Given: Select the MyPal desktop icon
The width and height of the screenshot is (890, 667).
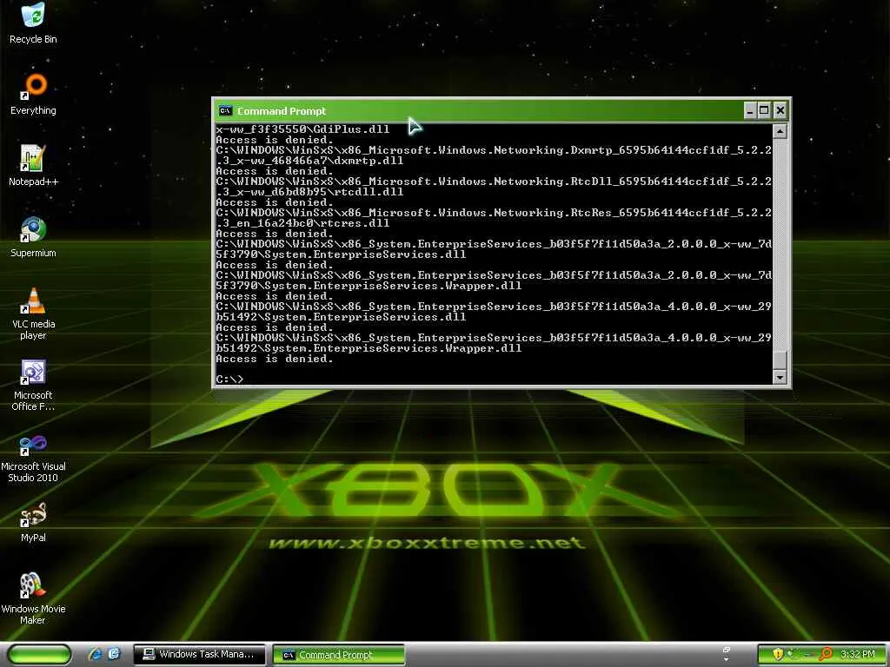Looking at the screenshot, I should point(33,522).
